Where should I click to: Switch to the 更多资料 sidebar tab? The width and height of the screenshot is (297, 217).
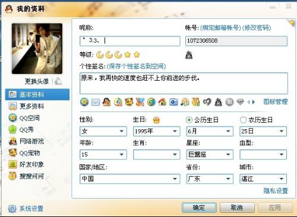click(x=37, y=106)
